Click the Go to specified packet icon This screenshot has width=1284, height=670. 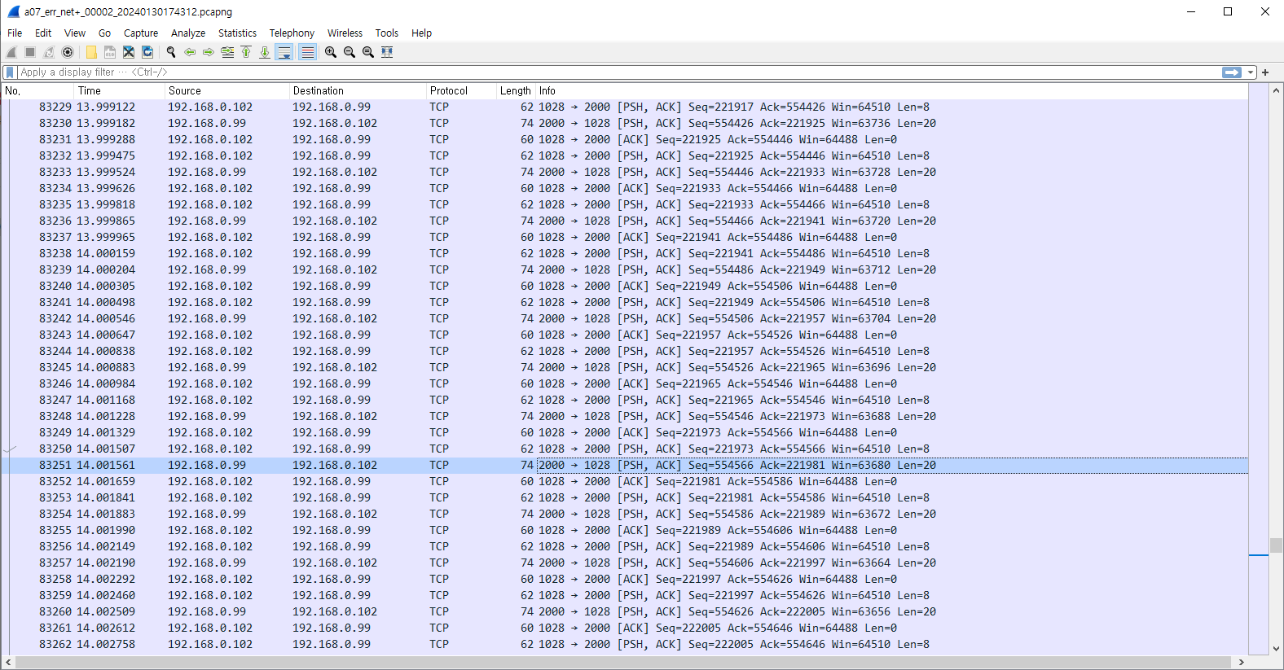click(x=227, y=52)
